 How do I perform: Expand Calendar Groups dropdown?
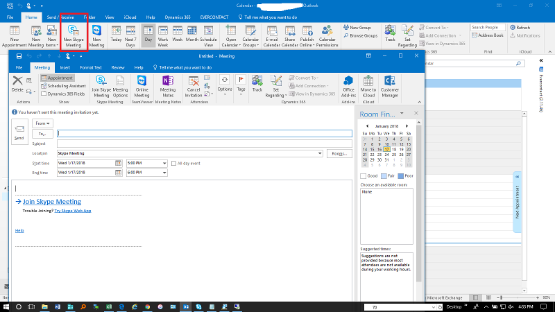pos(250,36)
